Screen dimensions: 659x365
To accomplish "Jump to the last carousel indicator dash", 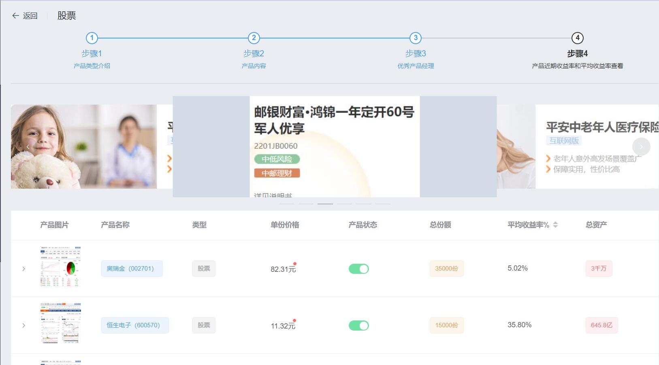I will coord(383,204).
